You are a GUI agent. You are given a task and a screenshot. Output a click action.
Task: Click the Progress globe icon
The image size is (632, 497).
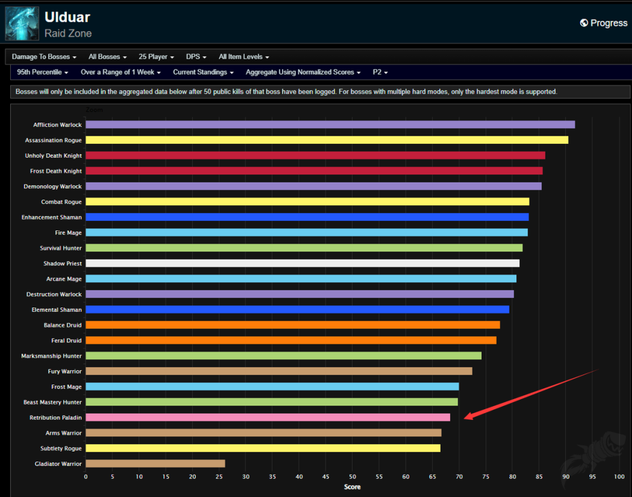pos(584,23)
